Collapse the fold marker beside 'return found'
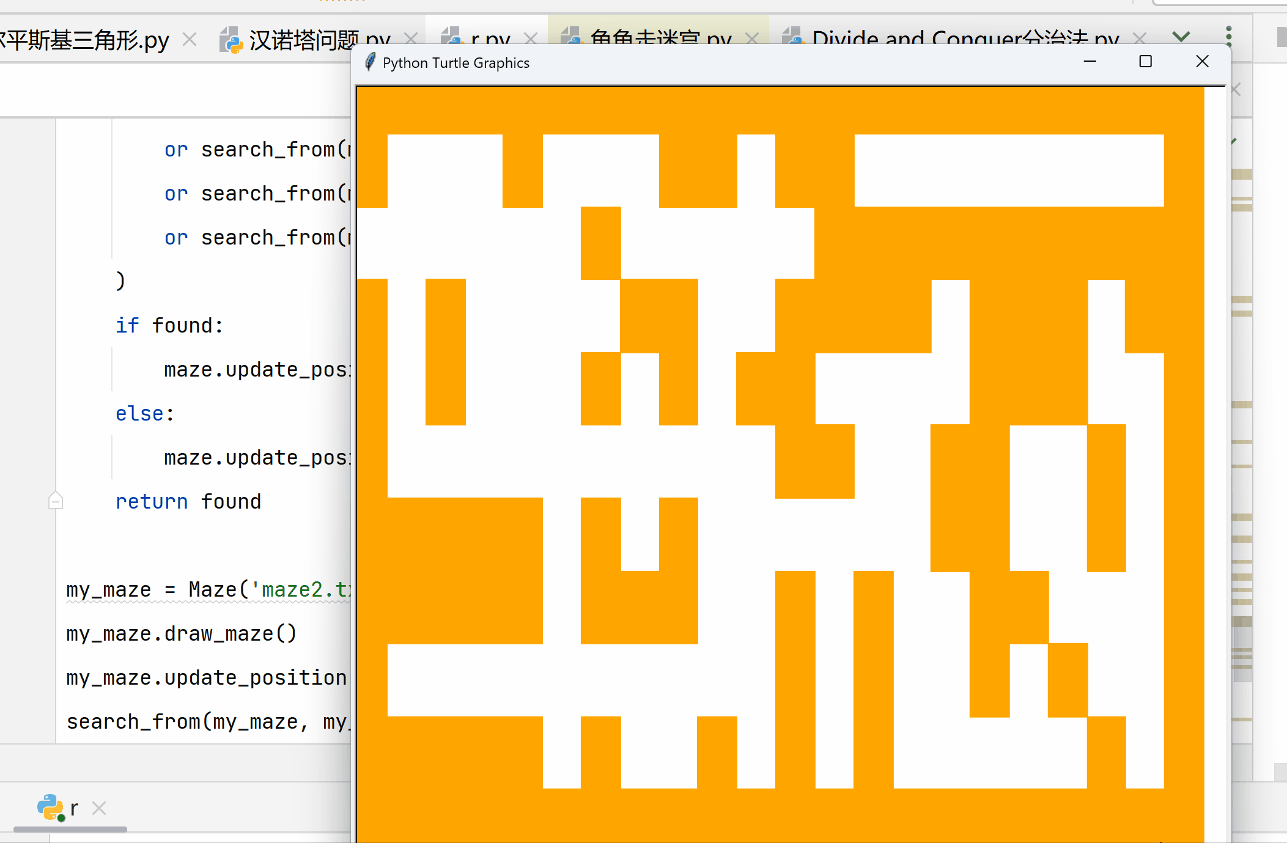1287x843 pixels. [56, 502]
